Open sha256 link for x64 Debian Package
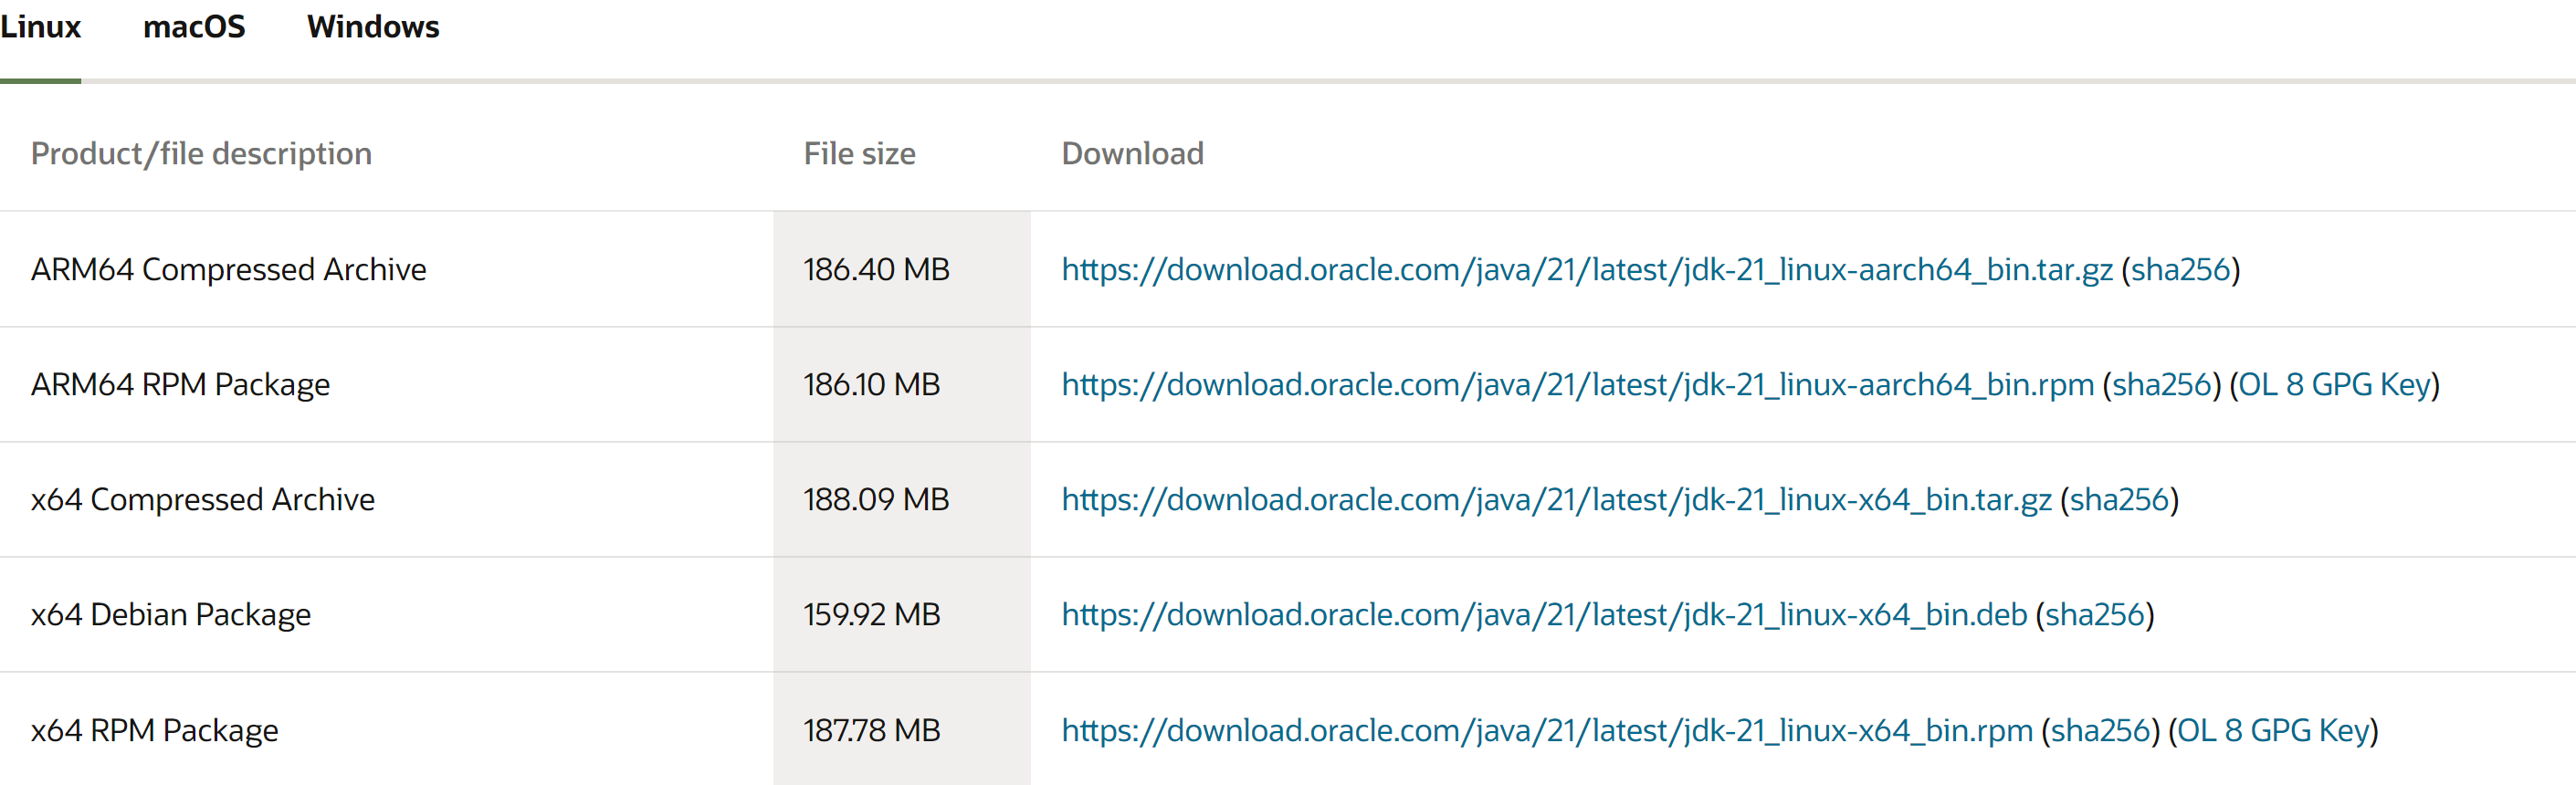The image size is (2576, 785). pos(2095,615)
